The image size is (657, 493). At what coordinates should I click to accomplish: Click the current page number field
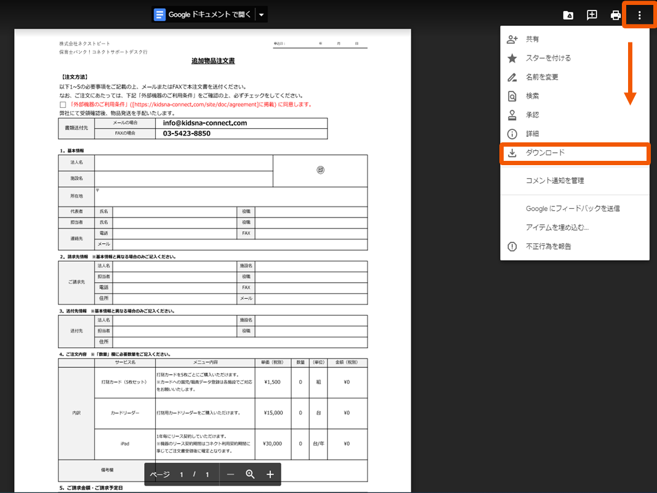[x=182, y=475]
